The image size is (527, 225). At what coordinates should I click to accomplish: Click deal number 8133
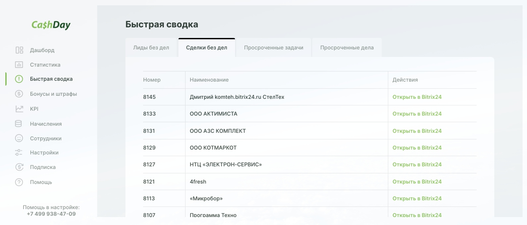click(149, 114)
